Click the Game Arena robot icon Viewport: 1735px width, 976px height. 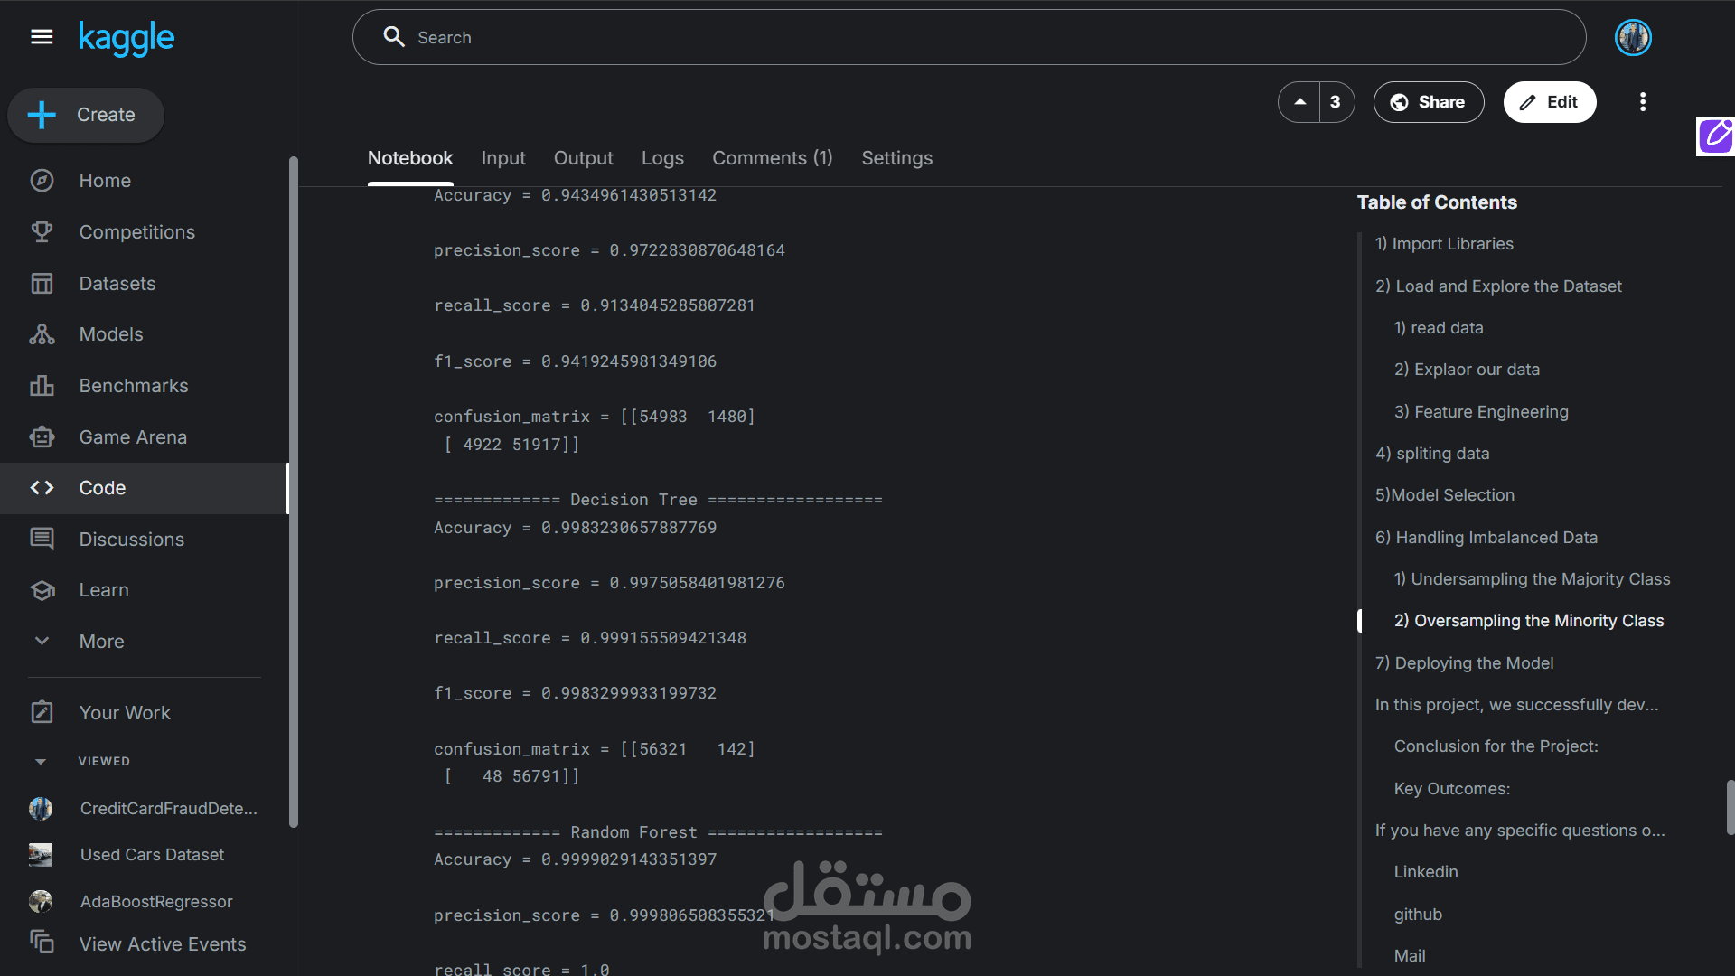pos(42,437)
